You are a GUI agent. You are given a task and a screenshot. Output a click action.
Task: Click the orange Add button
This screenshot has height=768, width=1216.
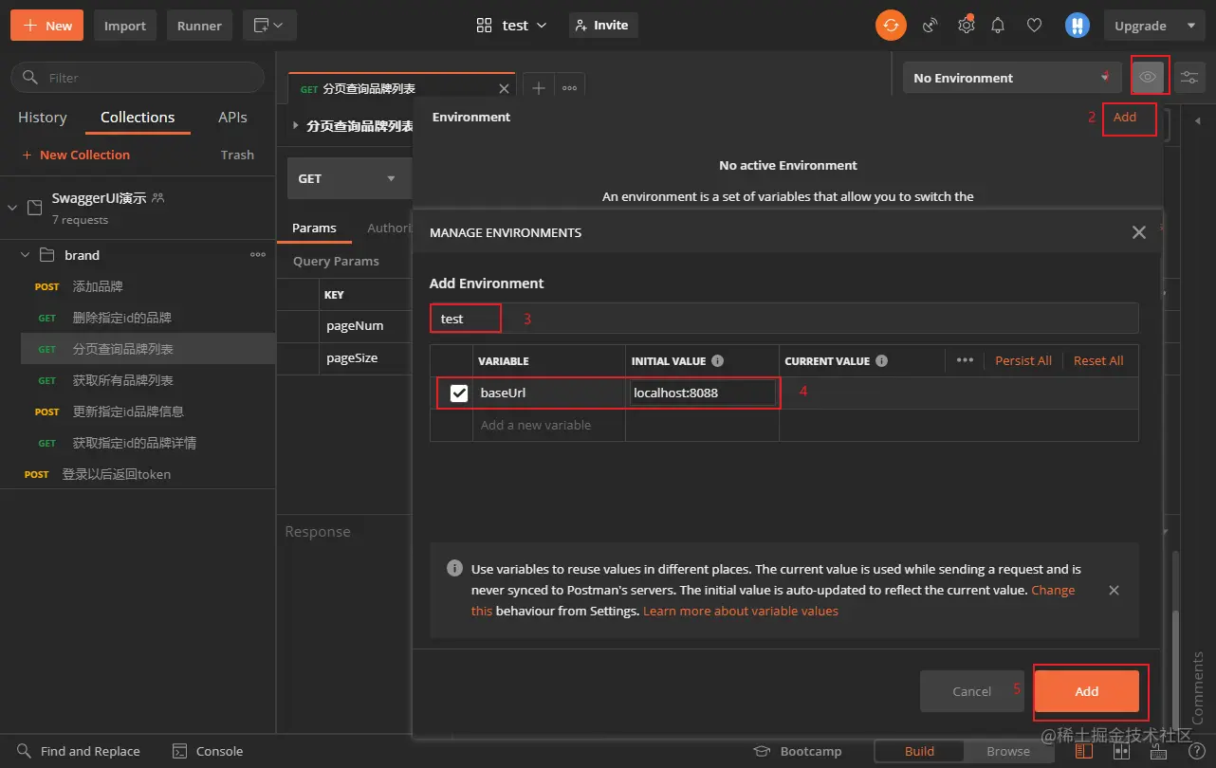click(1087, 691)
